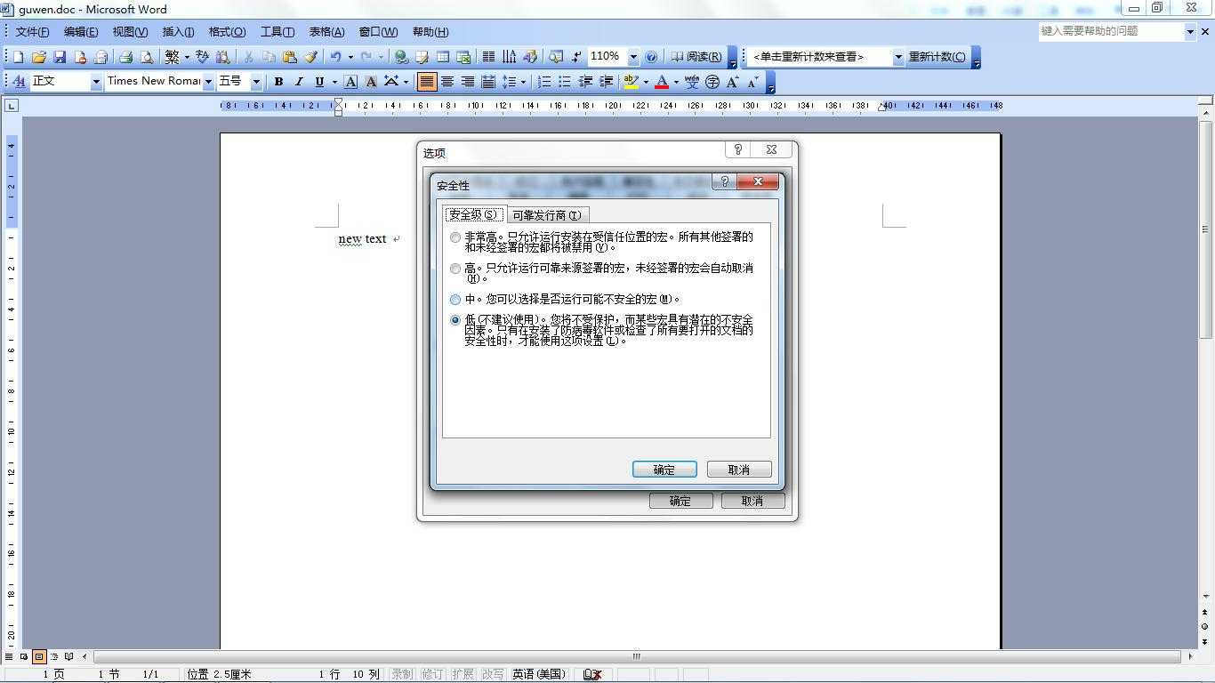Open the 文件(F) menu
This screenshot has width=1215, height=683.
click(32, 32)
